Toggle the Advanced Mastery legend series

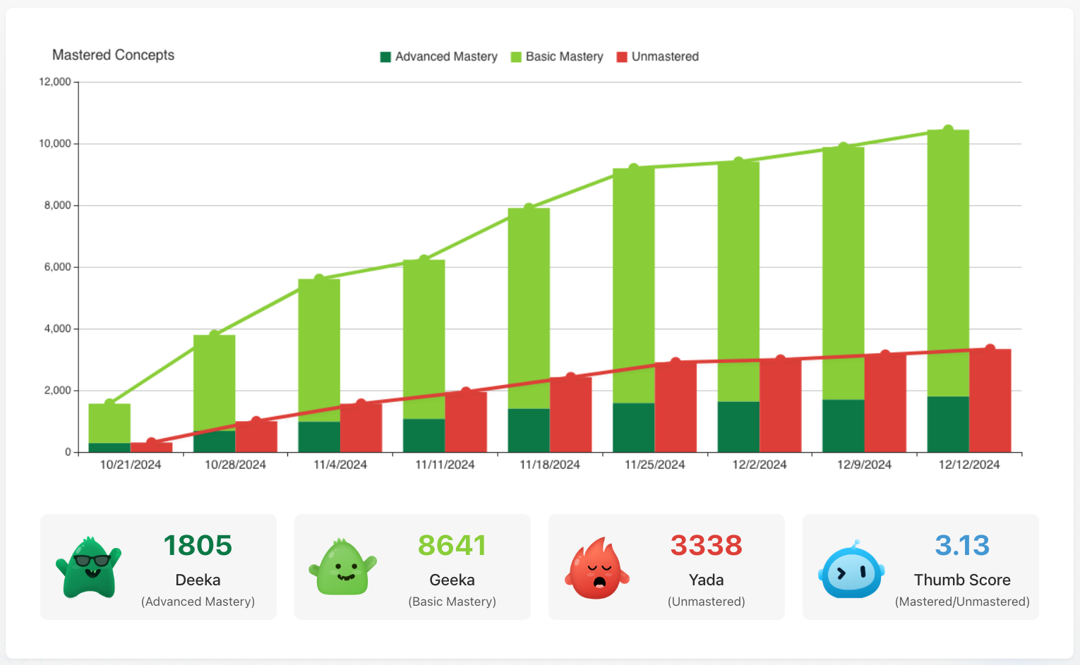pos(446,56)
